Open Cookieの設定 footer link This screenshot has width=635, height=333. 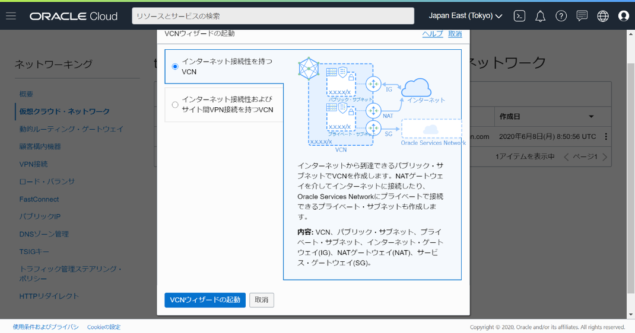104,327
